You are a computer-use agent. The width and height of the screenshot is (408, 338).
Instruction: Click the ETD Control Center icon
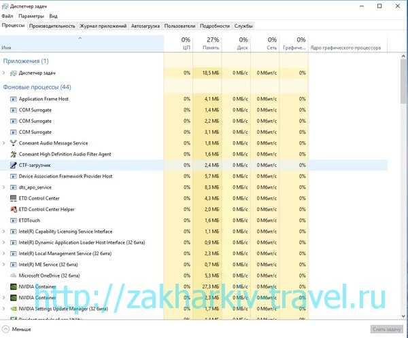[14, 198]
